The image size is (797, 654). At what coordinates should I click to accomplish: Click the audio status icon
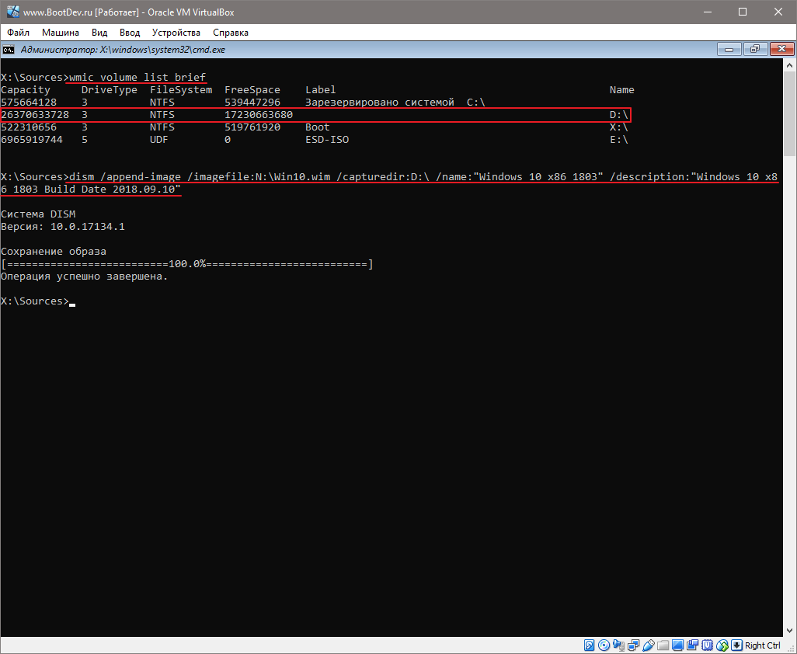click(618, 645)
